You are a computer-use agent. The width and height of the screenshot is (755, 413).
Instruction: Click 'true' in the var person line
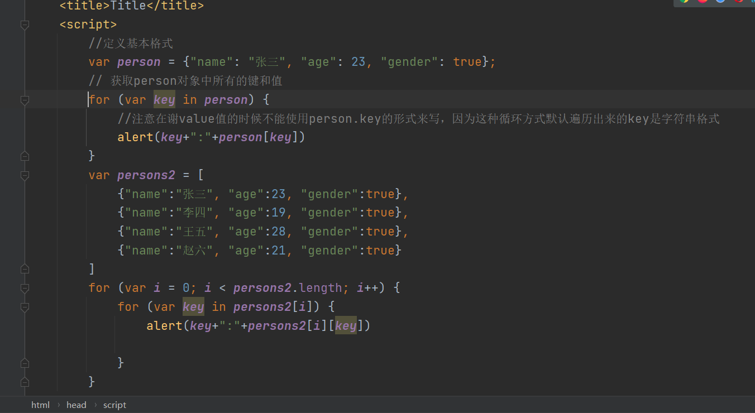tap(467, 62)
